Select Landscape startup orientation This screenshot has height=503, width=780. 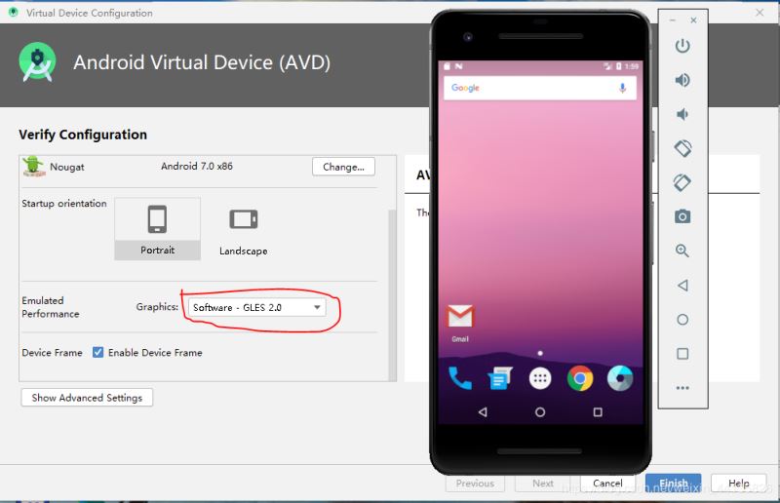244,229
